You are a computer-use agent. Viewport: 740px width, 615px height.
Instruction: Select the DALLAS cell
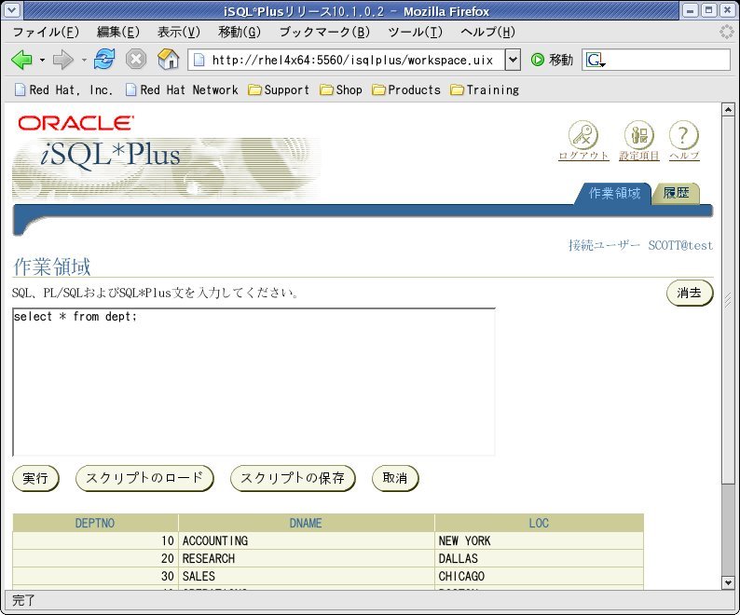pyautogui.click(x=539, y=558)
